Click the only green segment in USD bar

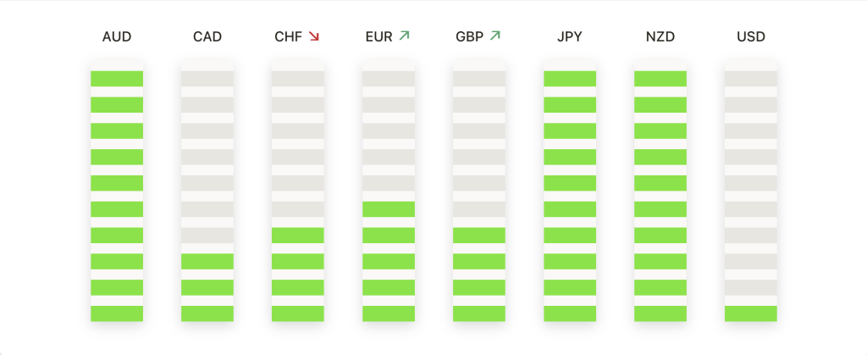pyautogui.click(x=751, y=313)
